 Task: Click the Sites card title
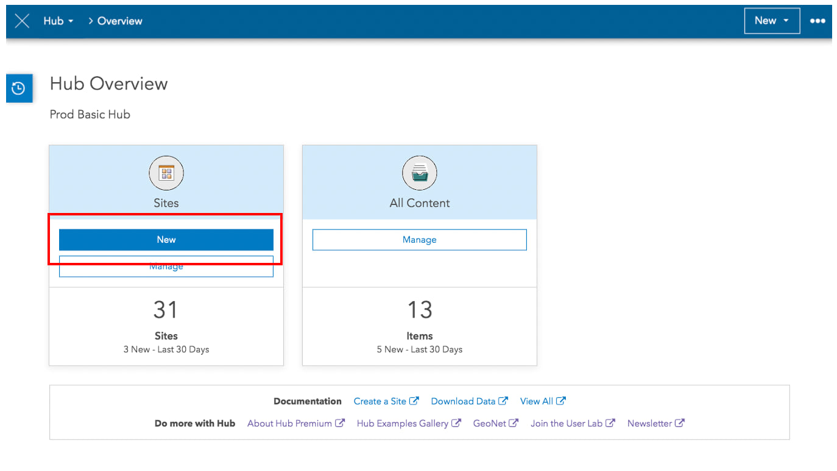[166, 203]
